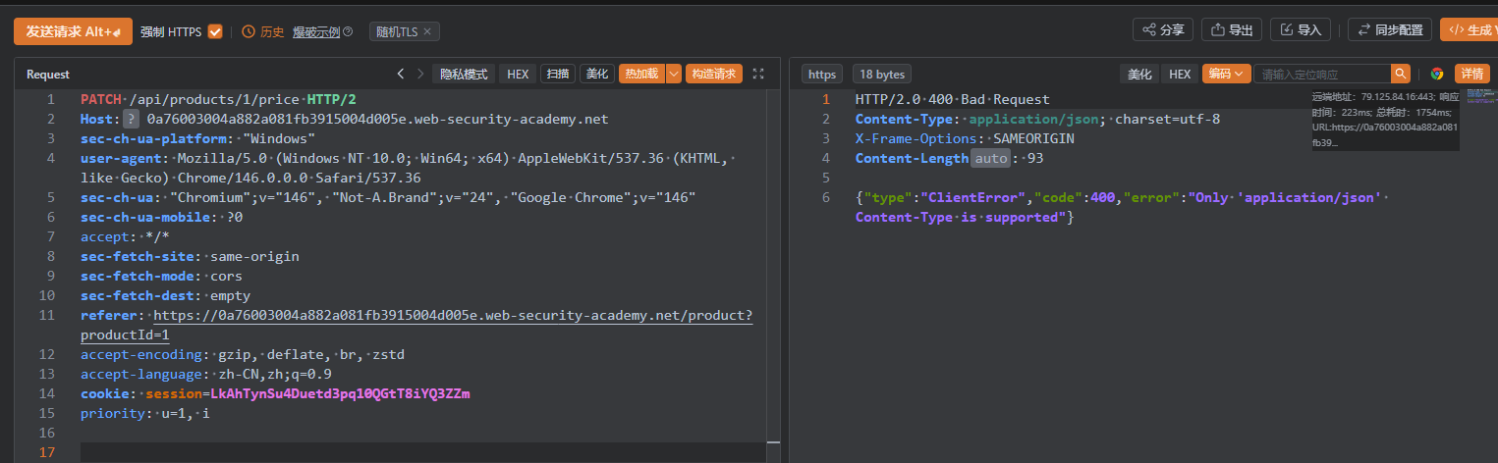Go to previous request with left chevron
This screenshot has width=1498, height=463.
tap(401, 74)
